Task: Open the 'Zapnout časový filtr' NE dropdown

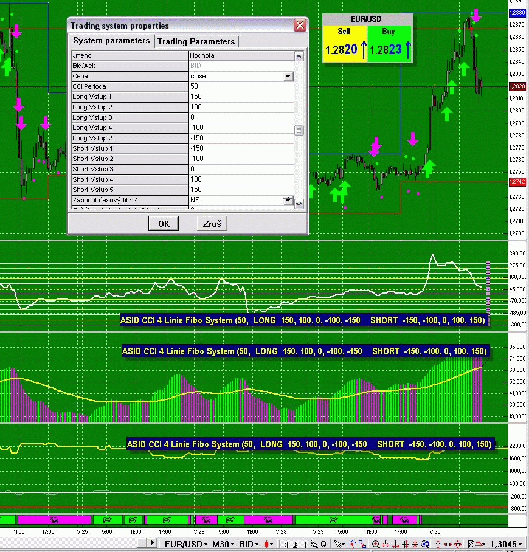Action: pos(288,201)
